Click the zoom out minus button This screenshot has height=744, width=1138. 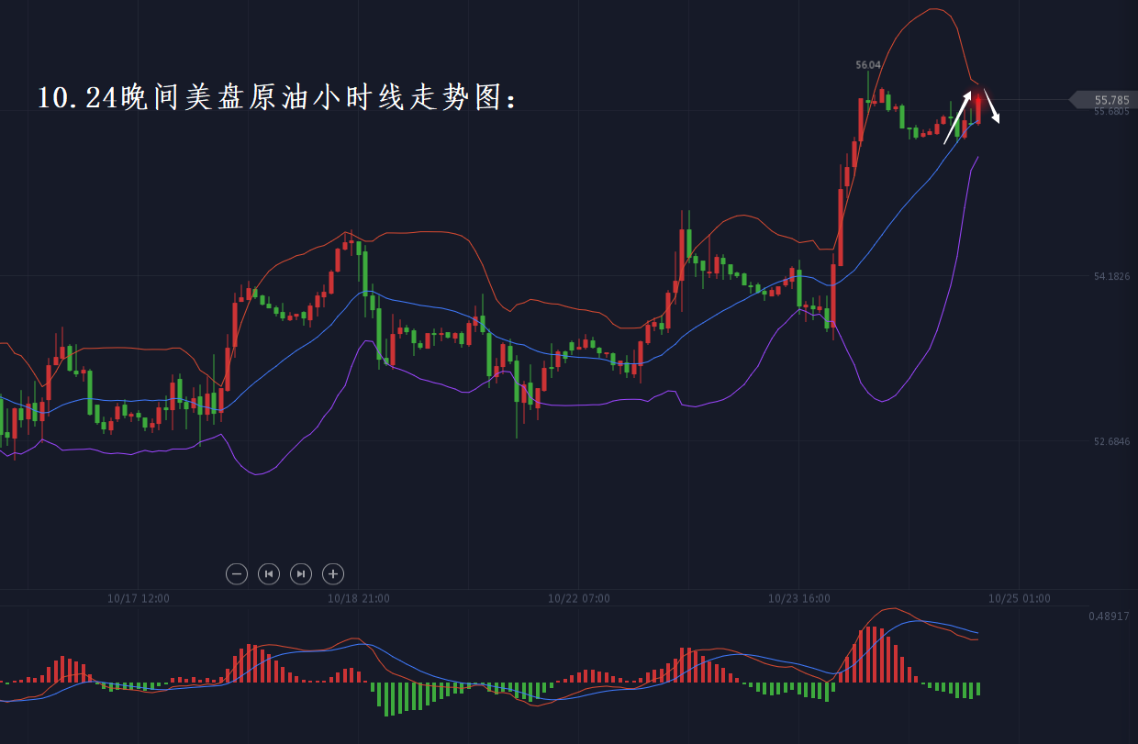(x=237, y=574)
